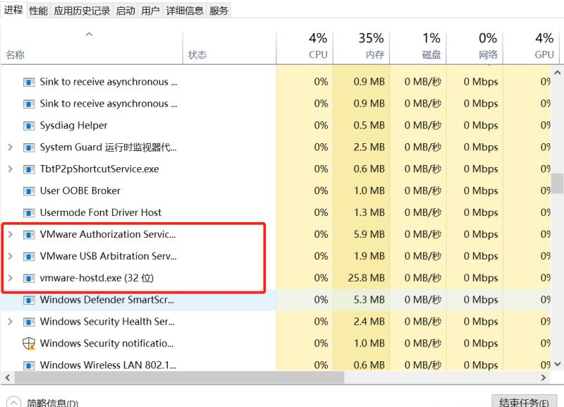The image size is (564, 407).
Task: Expand the Windows Security Health Service row
Action: coord(10,322)
